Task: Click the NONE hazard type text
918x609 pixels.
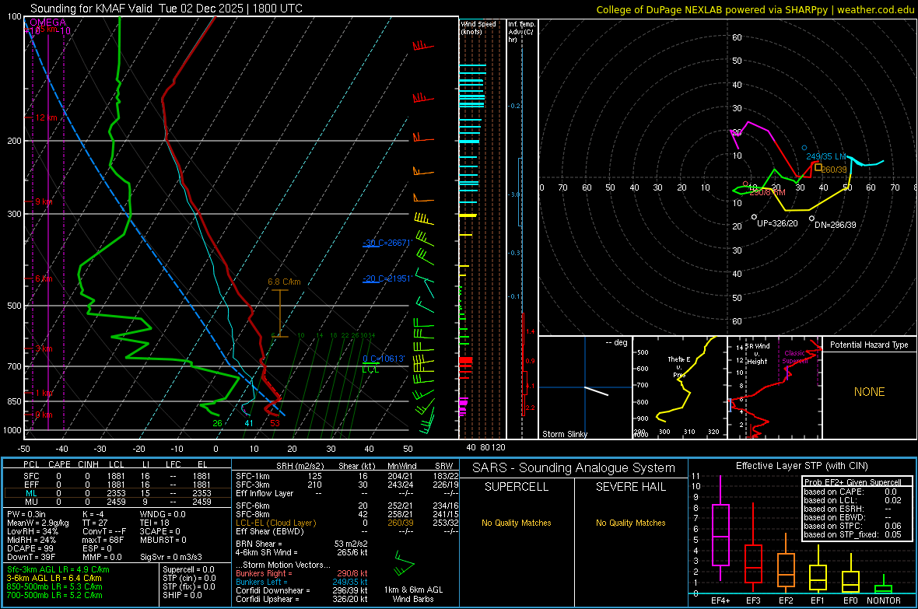Action: pyautogui.click(x=869, y=392)
